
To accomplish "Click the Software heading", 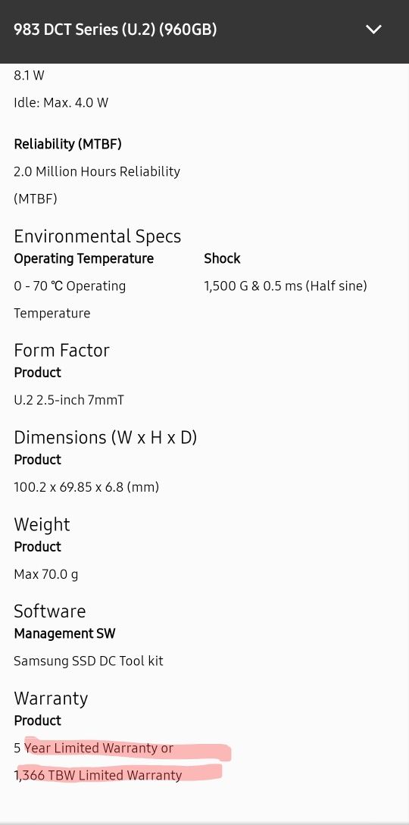I will click(49, 611).
